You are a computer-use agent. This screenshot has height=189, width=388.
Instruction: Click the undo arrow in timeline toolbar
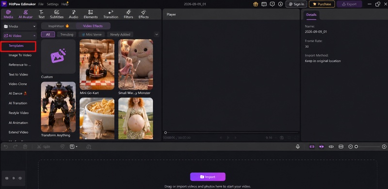point(6,147)
